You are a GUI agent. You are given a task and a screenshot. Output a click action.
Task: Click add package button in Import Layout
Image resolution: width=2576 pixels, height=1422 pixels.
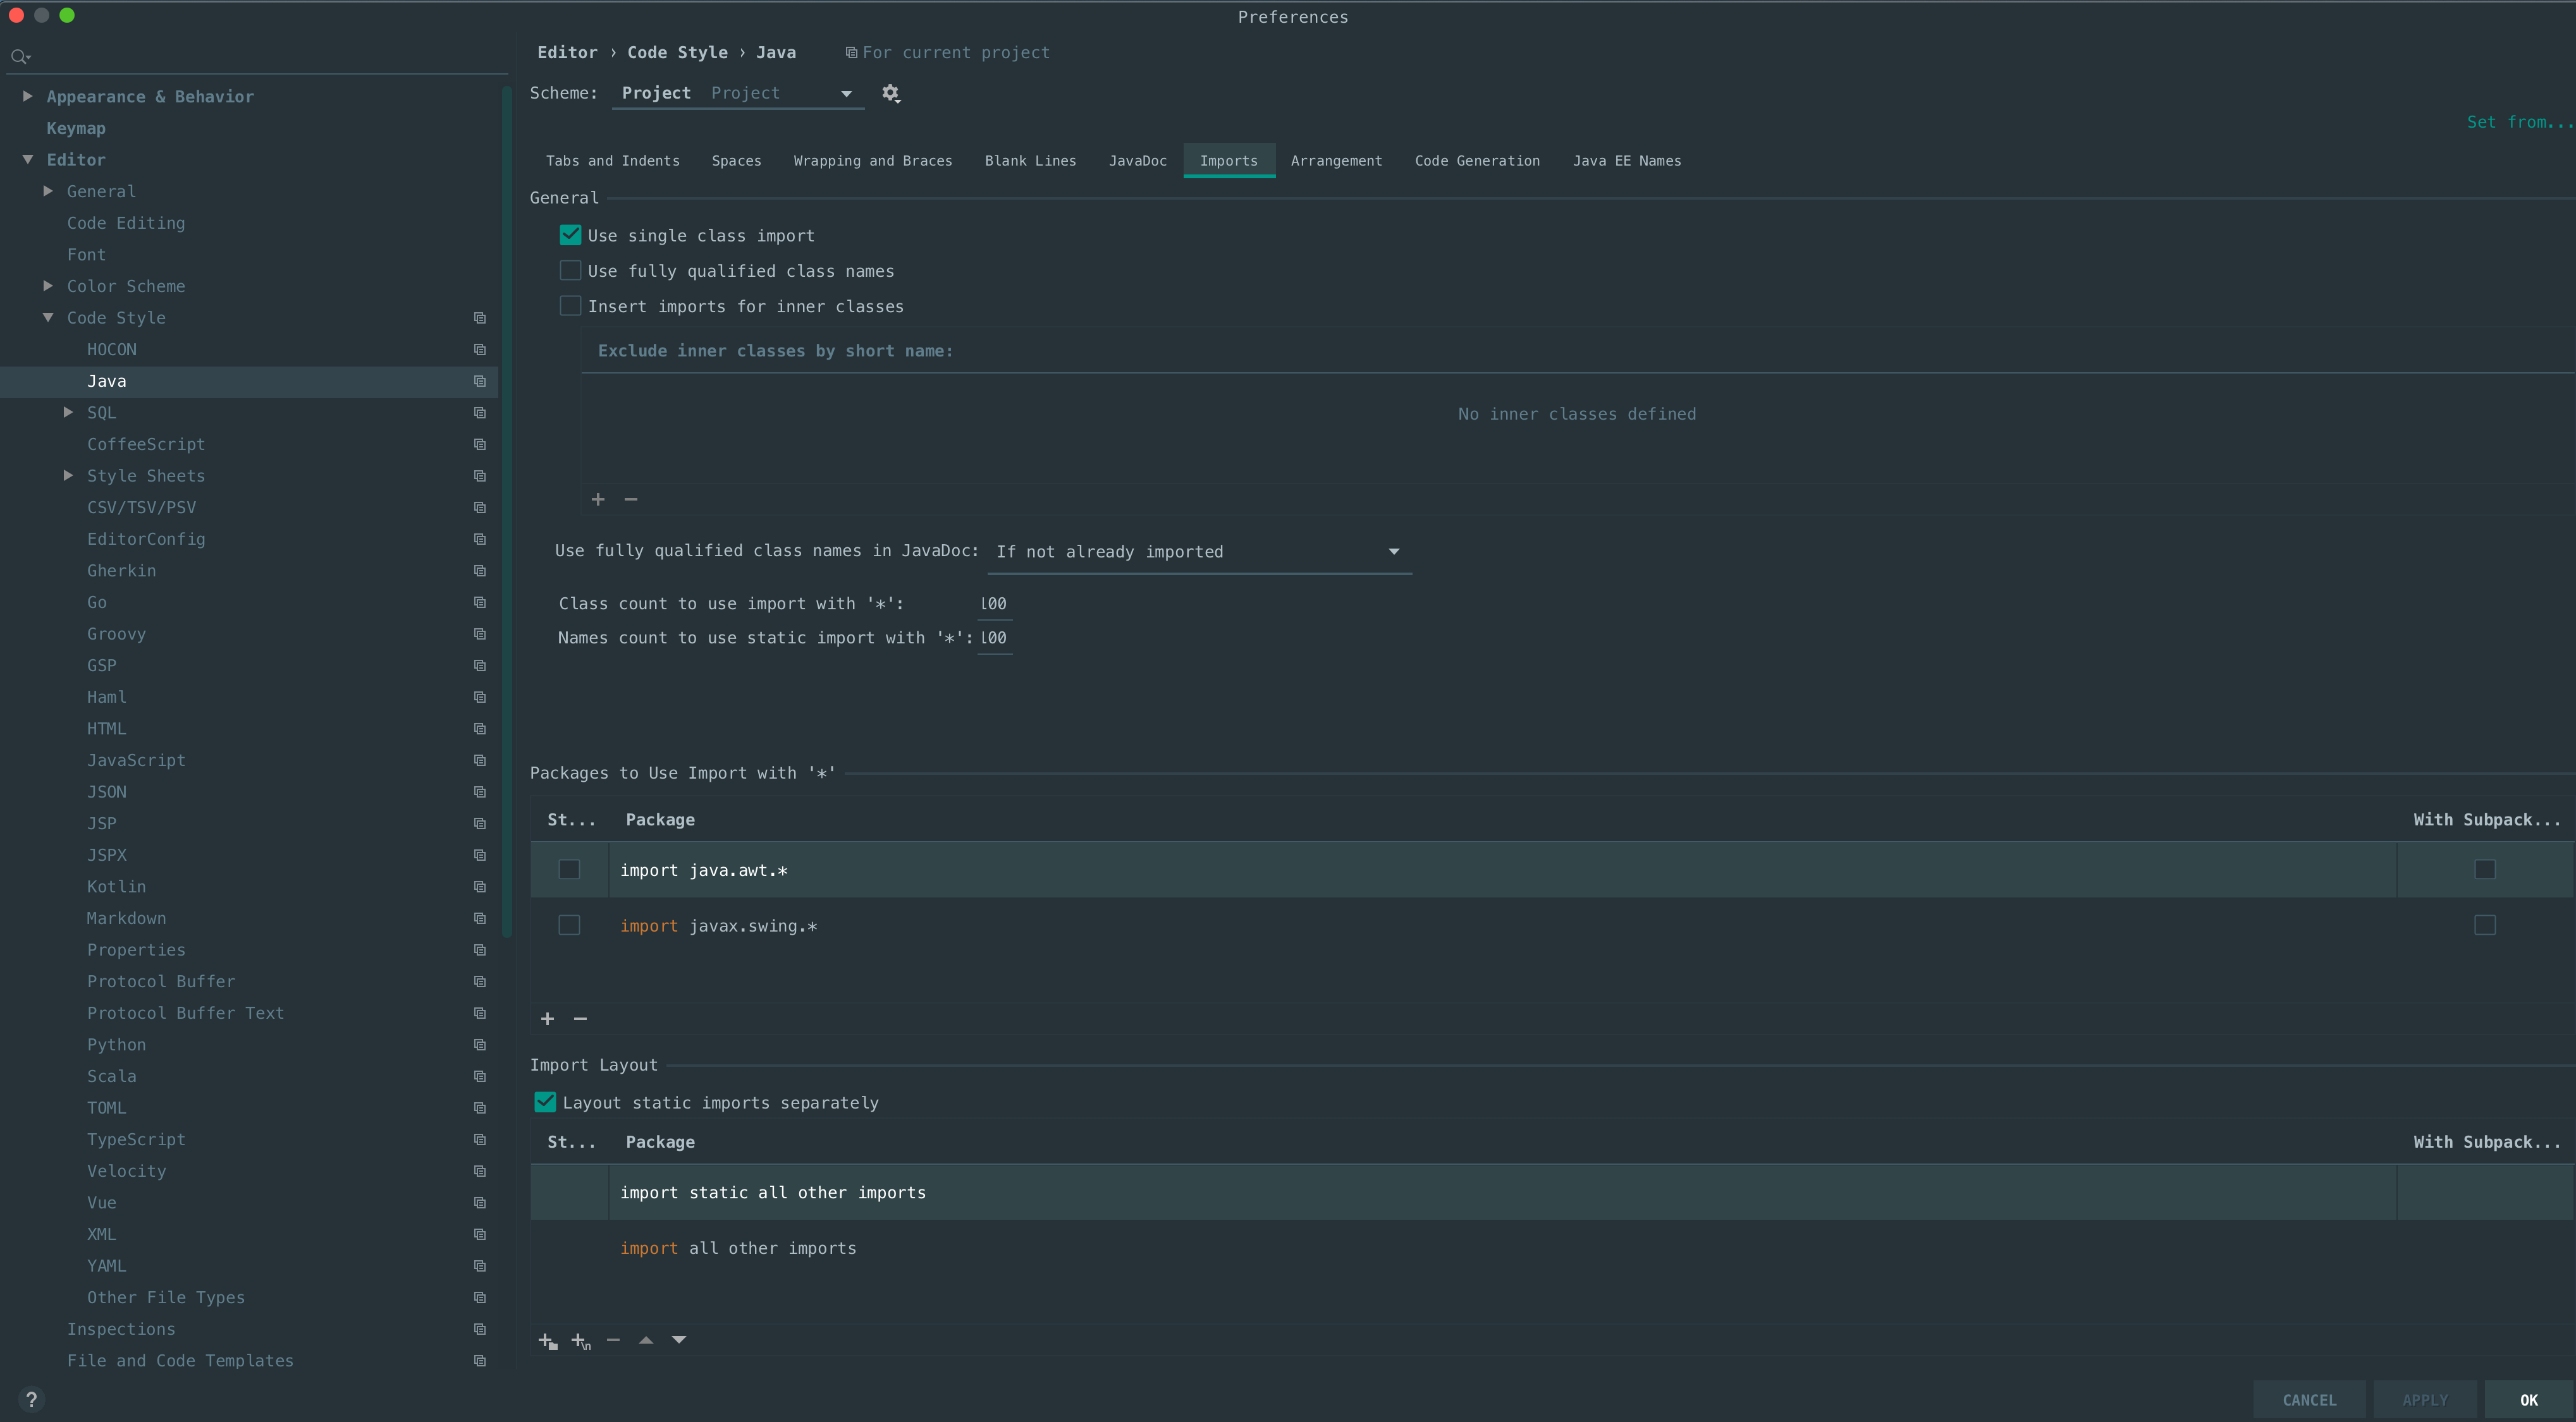click(x=547, y=1340)
